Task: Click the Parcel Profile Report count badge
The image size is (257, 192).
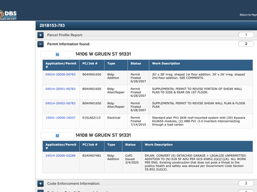Action: (x=246, y=35)
